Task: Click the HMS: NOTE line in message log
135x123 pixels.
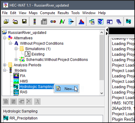Action: point(123,103)
